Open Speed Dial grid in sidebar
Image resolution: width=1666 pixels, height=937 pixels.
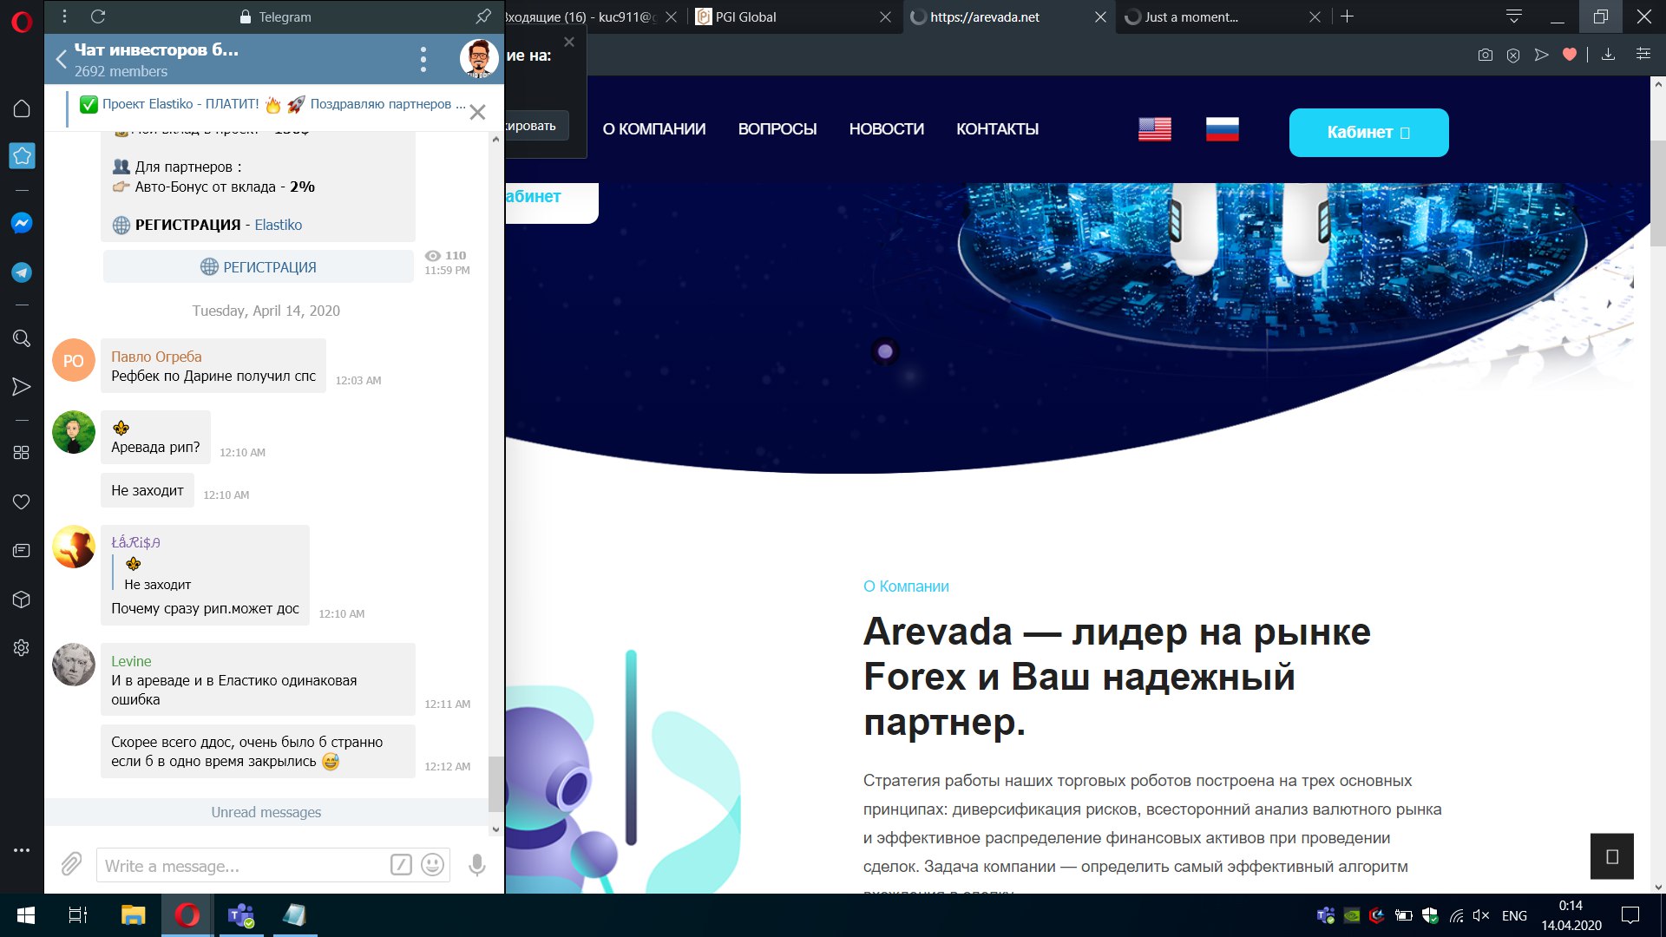tap(22, 453)
